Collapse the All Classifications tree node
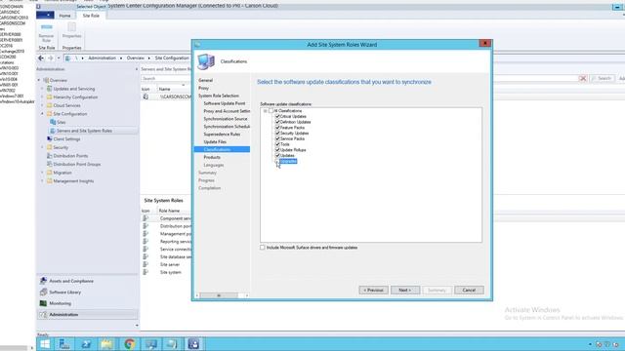This screenshot has height=351, width=625. 265,110
